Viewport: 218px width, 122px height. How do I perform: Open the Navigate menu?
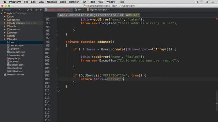52,2
